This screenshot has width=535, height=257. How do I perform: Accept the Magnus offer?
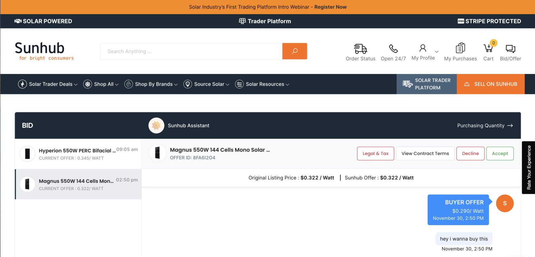[x=500, y=154]
